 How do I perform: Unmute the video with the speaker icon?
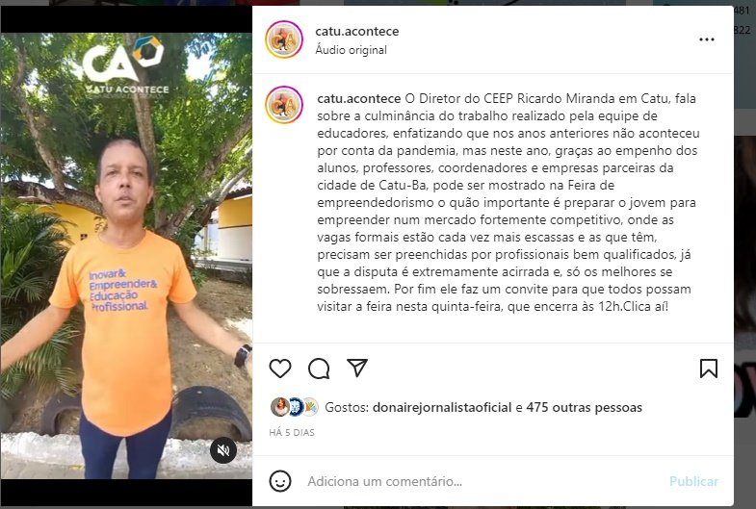point(223,450)
